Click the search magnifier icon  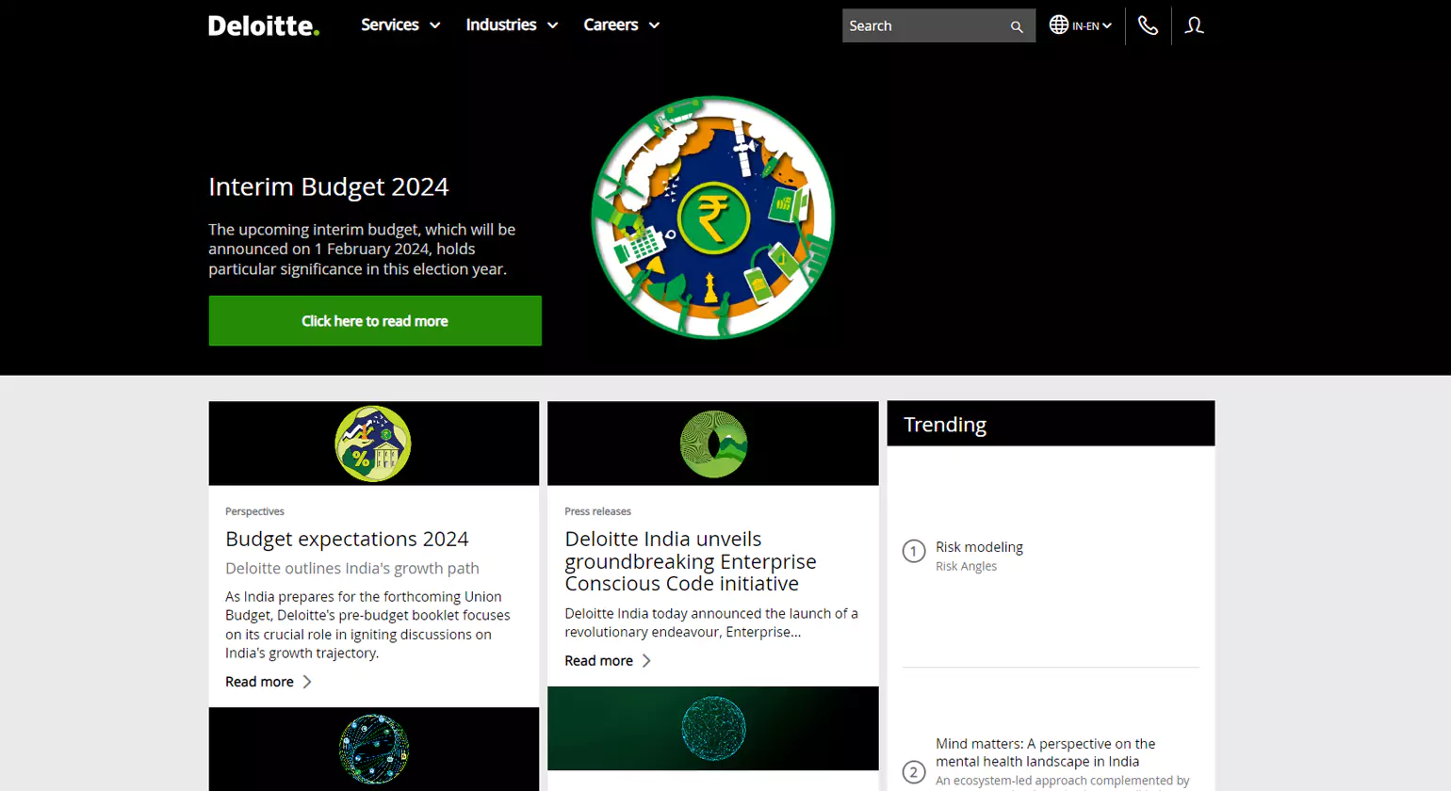[1016, 25]
